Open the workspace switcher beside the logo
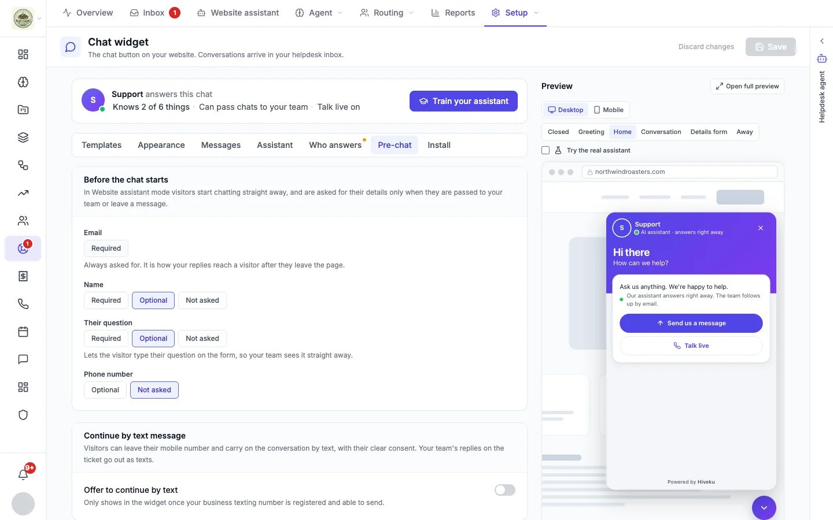The height and width of the screenshot is (520, 833). [x=39, y=18]
